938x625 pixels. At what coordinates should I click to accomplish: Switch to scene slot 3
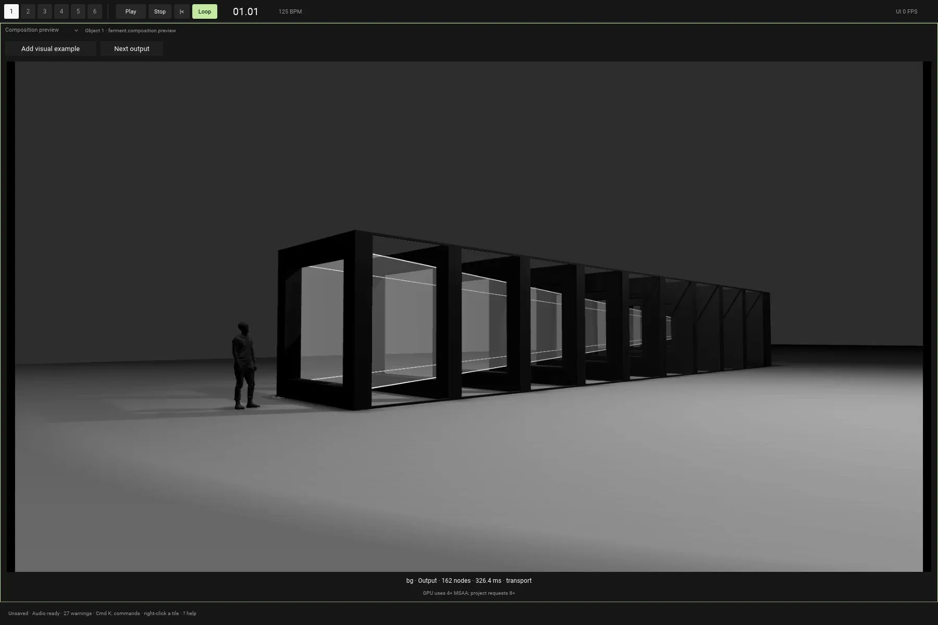[45, 11]
